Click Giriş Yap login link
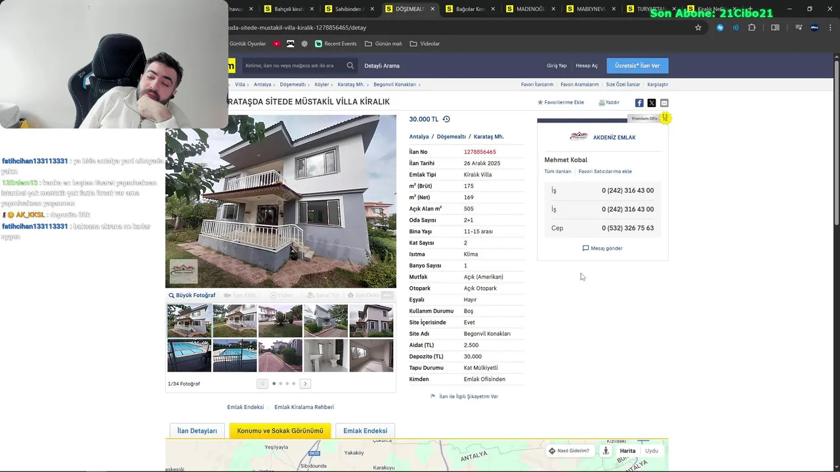Image resolution: width=840 pixels, height=472 pixels. [556, 66]
